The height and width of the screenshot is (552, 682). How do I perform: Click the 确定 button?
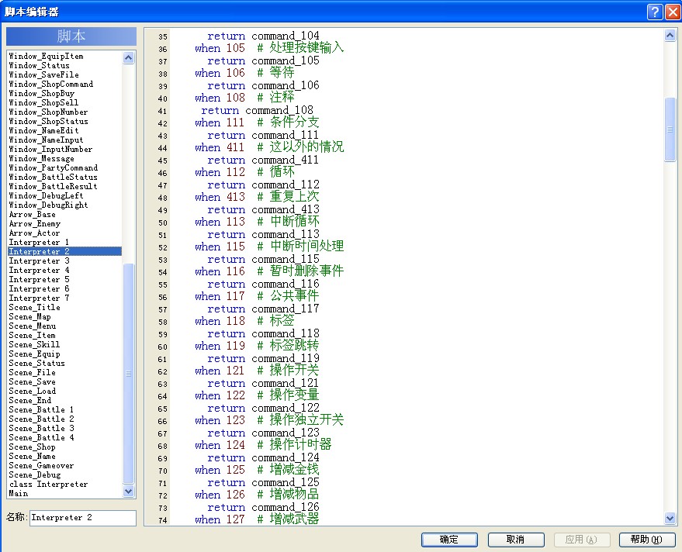[x=449, y=540]
